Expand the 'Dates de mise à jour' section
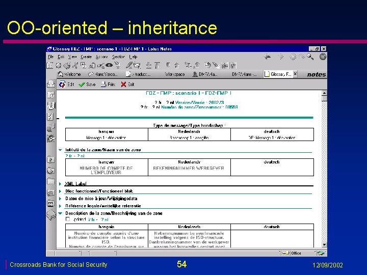Viewport: 367px width, 275px height. pos(60,199)
